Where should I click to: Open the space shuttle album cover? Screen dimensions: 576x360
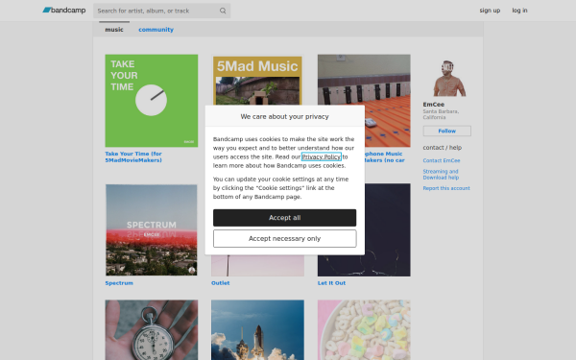pos(257,330)
